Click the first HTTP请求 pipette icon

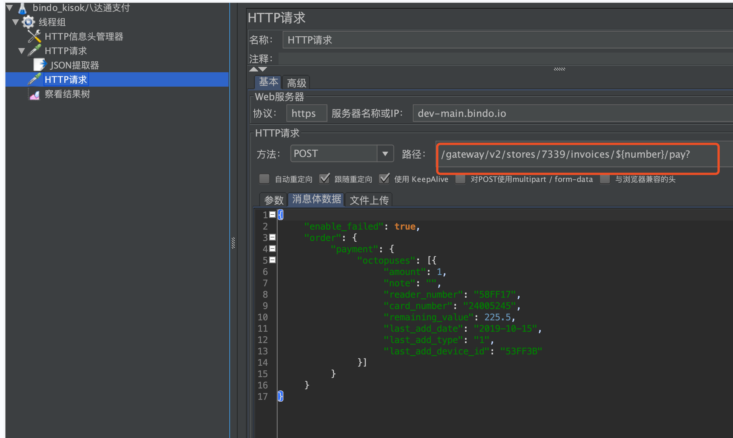34,51
